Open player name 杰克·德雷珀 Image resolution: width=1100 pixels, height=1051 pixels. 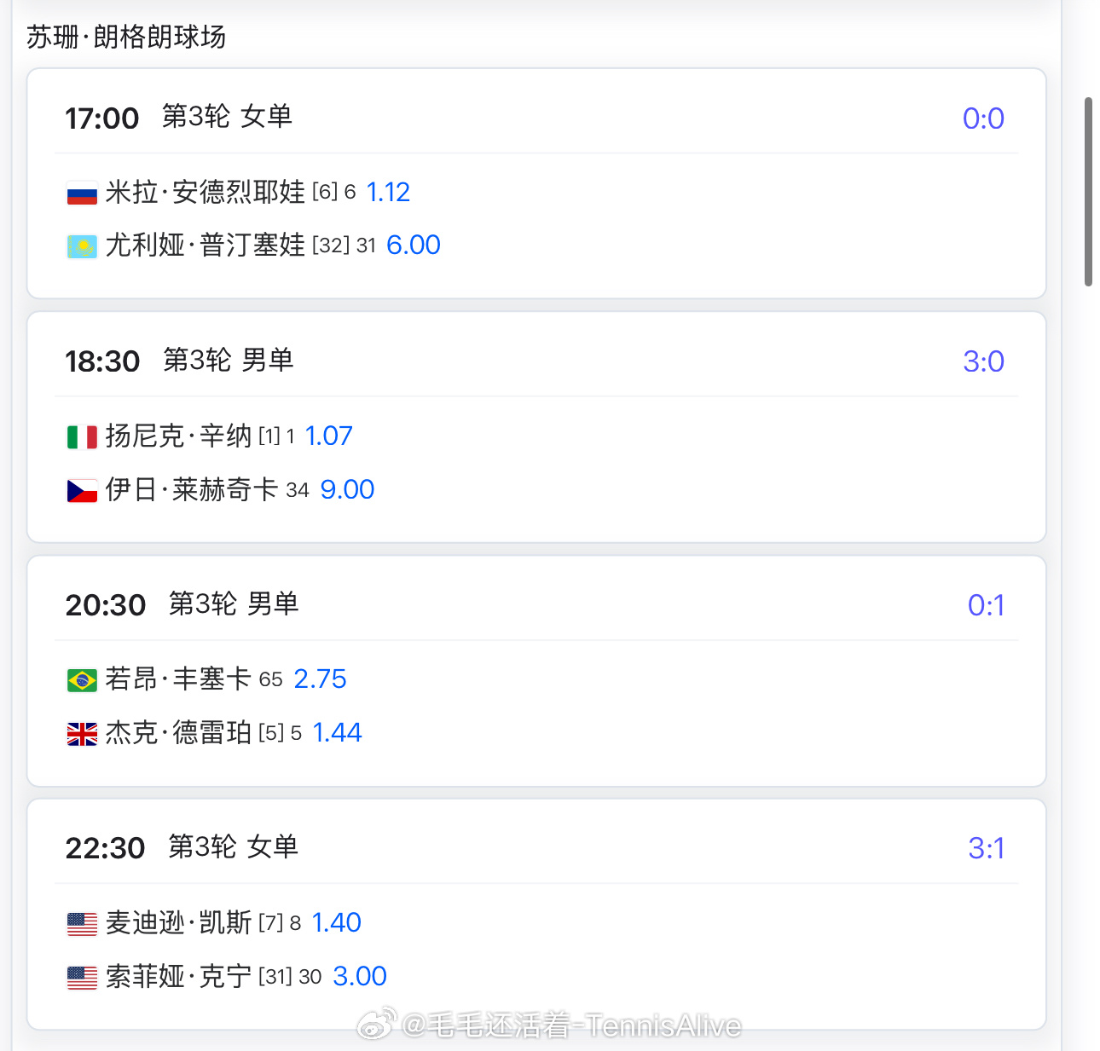click(x=178, y=732)
